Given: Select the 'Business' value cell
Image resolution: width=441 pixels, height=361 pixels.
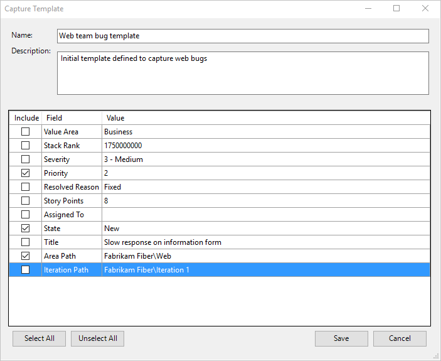Looking at the screenshot, I should pos(266,131).
